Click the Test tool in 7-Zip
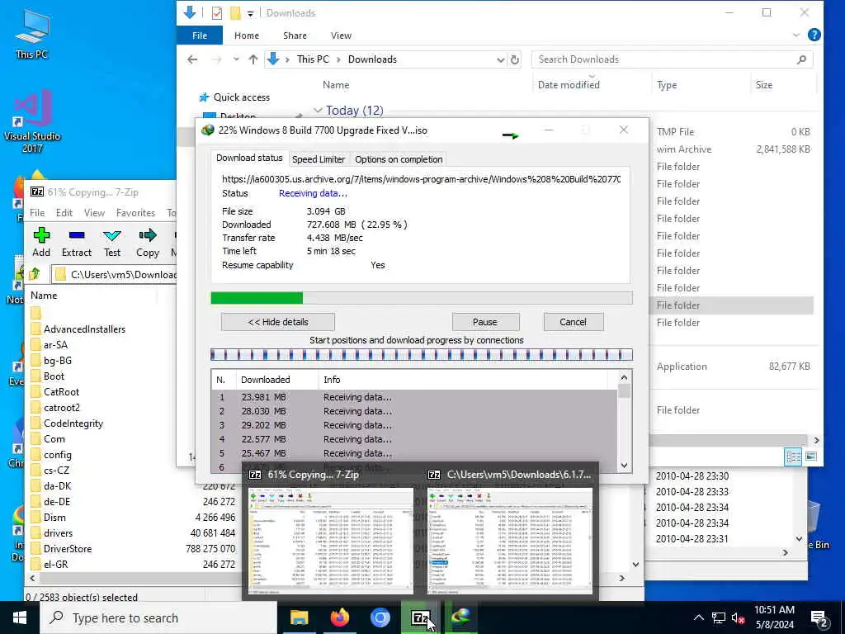The height and width of the screenshot is (634, 845). pos(112,242)
